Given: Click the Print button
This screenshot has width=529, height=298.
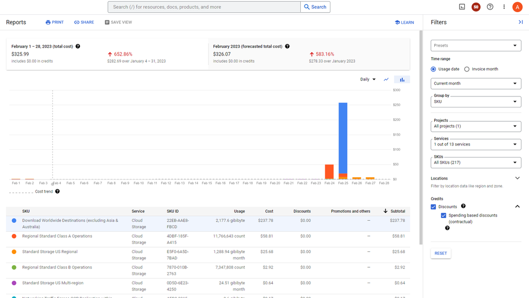Looking at the screenshot, I should [55, 22].
